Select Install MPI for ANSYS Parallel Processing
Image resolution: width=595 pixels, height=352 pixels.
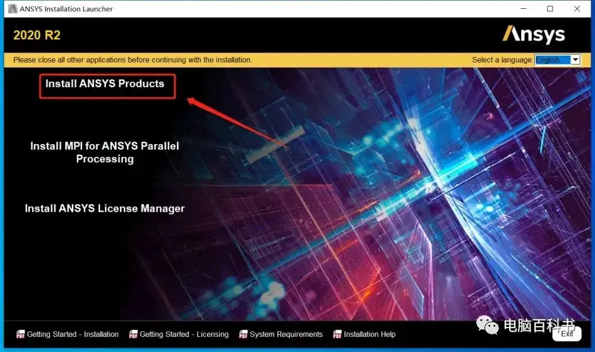tap(105, 152)
